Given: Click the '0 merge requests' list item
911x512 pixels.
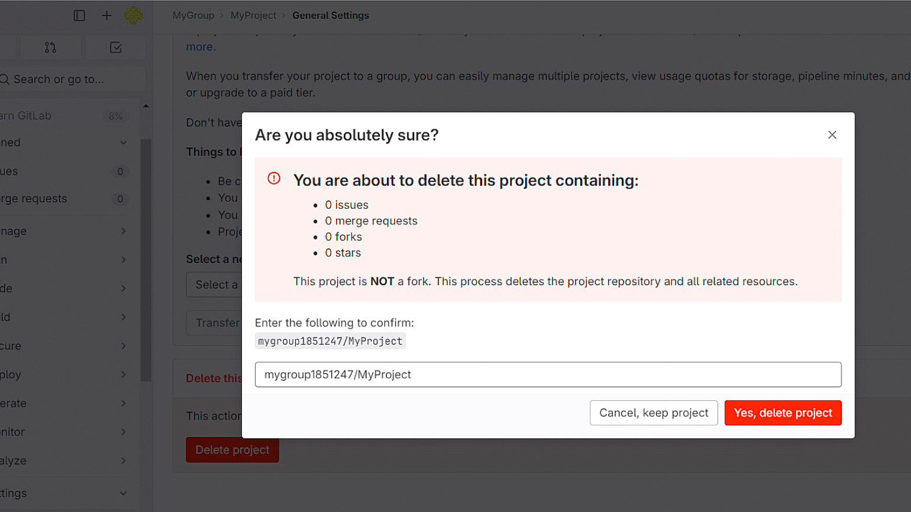Looking at the screenshot, I should pyautogui.click(x=371, y=221).
